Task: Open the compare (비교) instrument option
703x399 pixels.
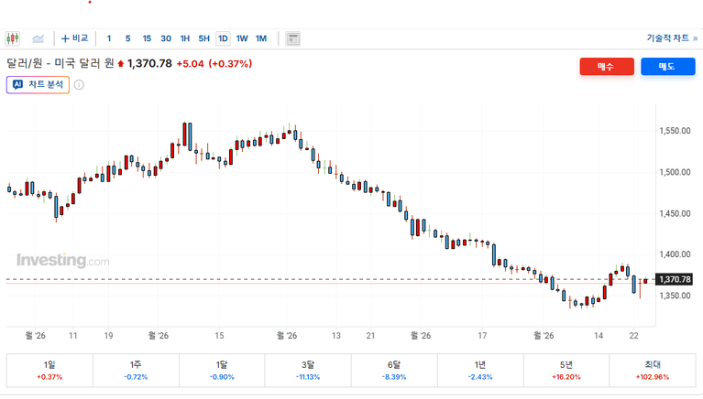Action: click(x=74, y=38)
